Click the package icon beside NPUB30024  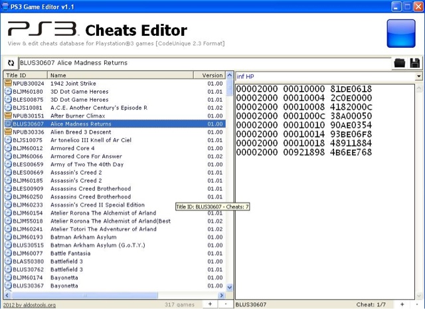coord(9,83)
